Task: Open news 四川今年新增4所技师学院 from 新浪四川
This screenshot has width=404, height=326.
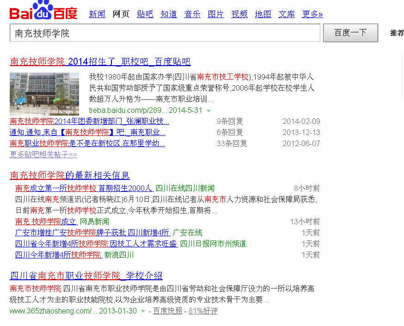Action: point(59,255)
